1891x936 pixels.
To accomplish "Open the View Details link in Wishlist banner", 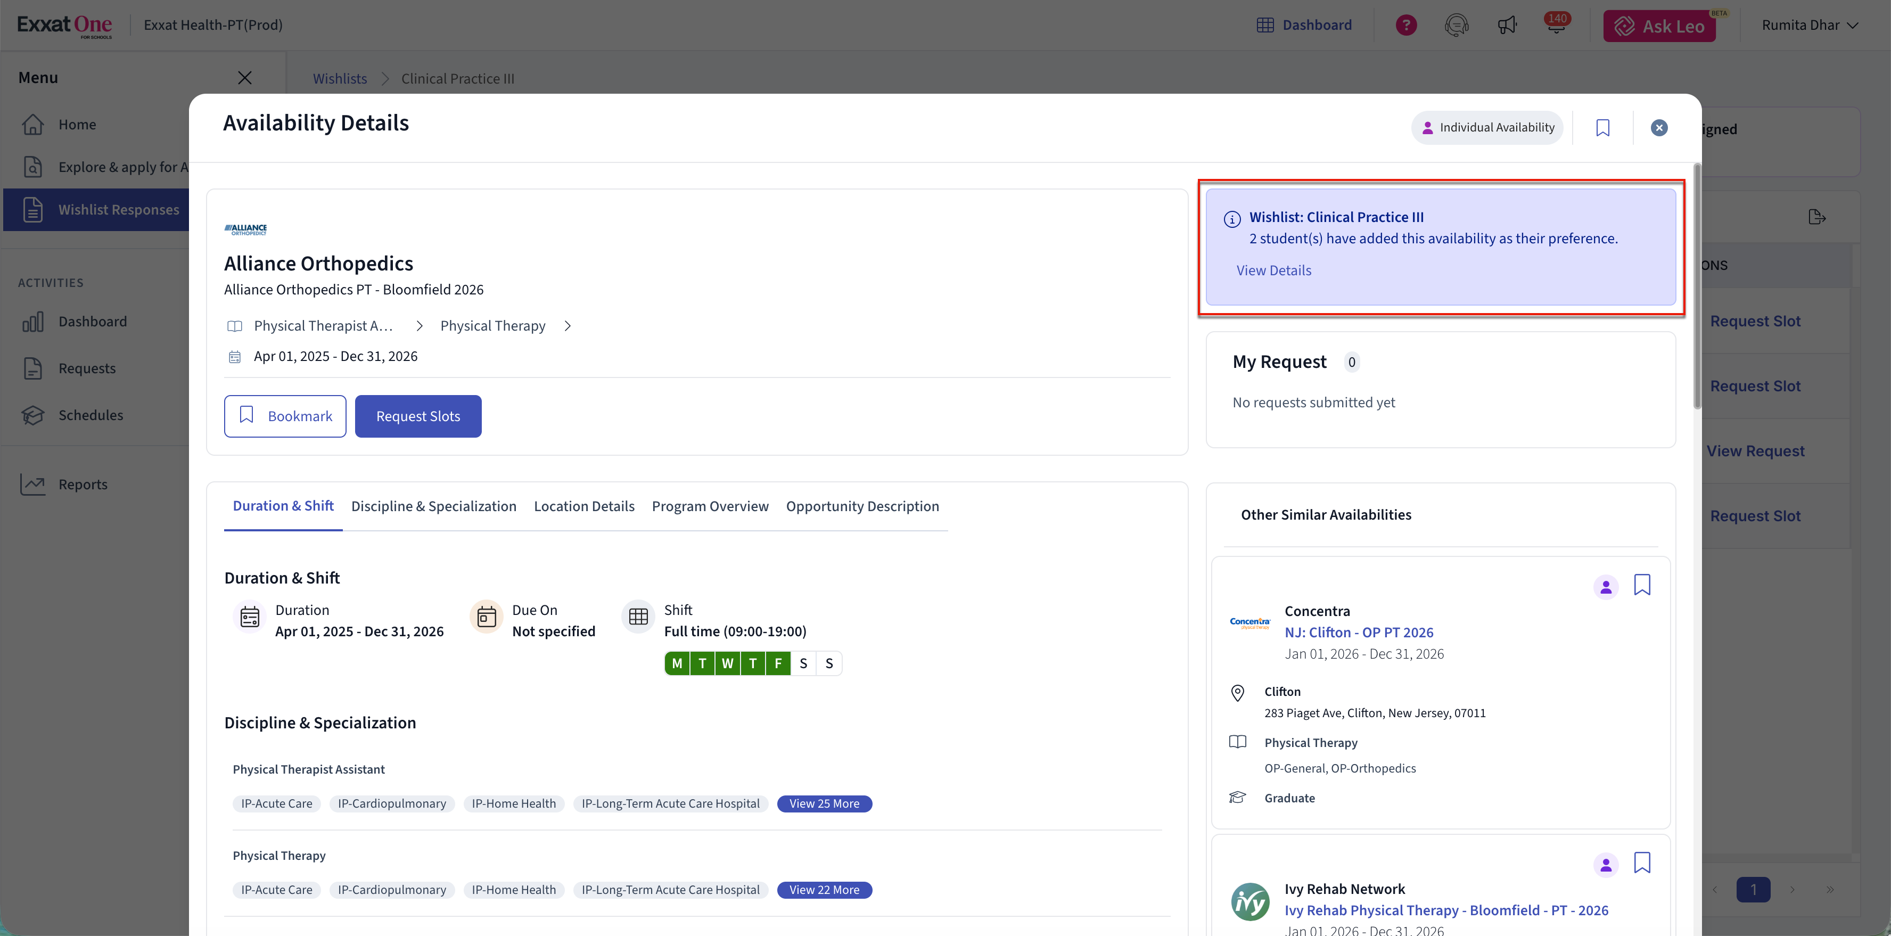I will click(x=1273, y=270).
